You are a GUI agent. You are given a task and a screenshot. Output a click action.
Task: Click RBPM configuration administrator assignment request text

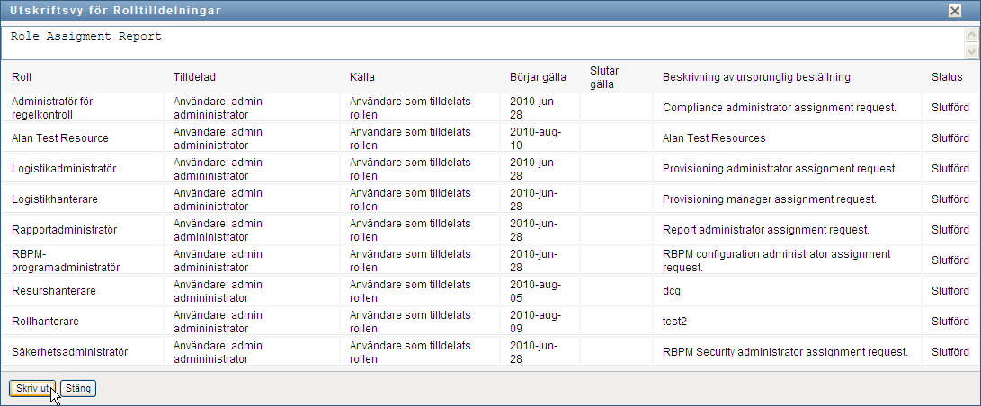[x=776, y=260]
